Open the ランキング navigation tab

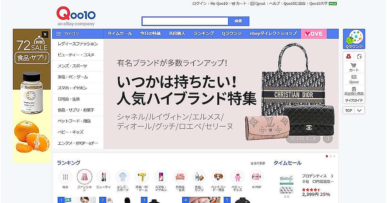click(x=203, y=34)
